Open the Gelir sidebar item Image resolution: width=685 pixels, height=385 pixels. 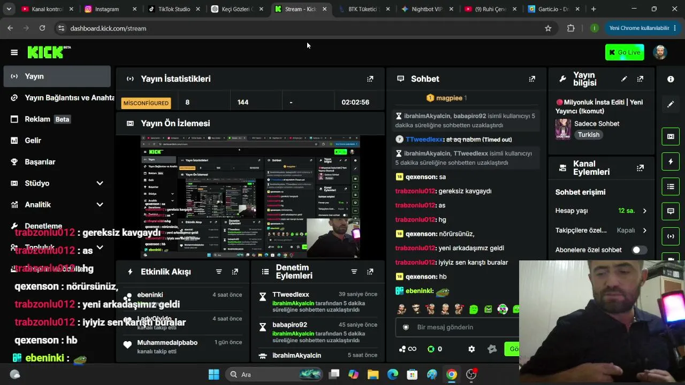57,141
